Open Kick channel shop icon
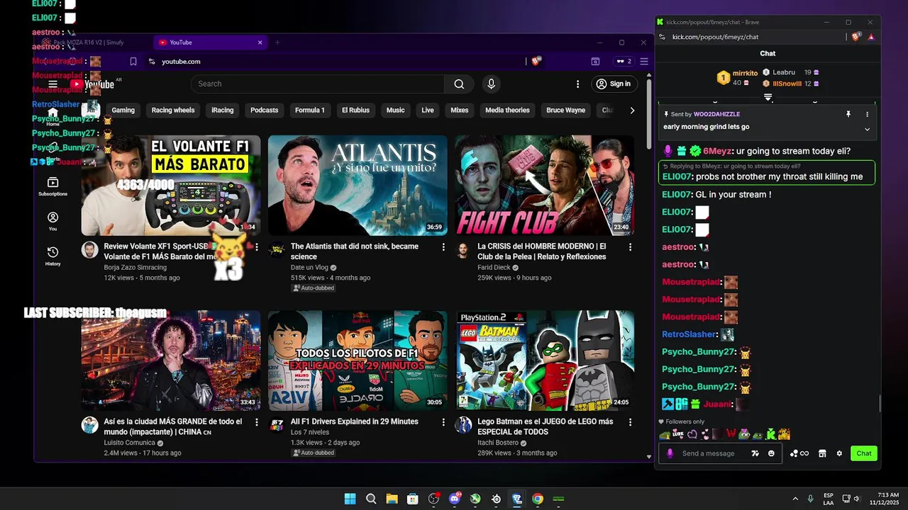 pyautogui.click(x=822, y=453)
